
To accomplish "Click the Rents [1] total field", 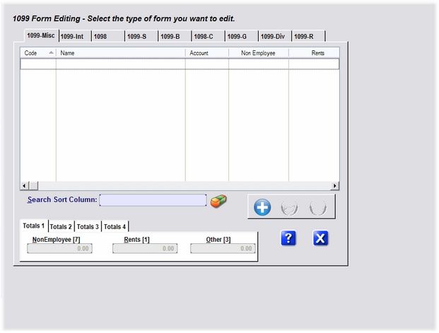I will tap(145, 248).
